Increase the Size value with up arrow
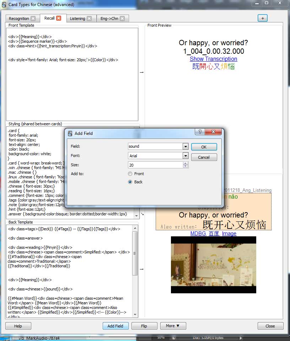This screenshot has width=290, height=341. coord(185,163)
